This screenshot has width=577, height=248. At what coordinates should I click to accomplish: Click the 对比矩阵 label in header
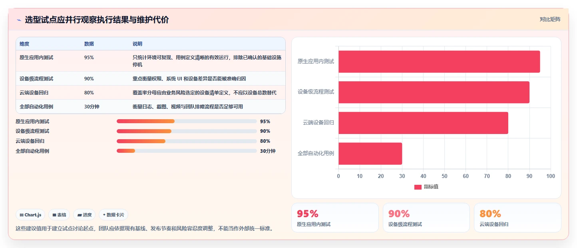tap(550, 20)
